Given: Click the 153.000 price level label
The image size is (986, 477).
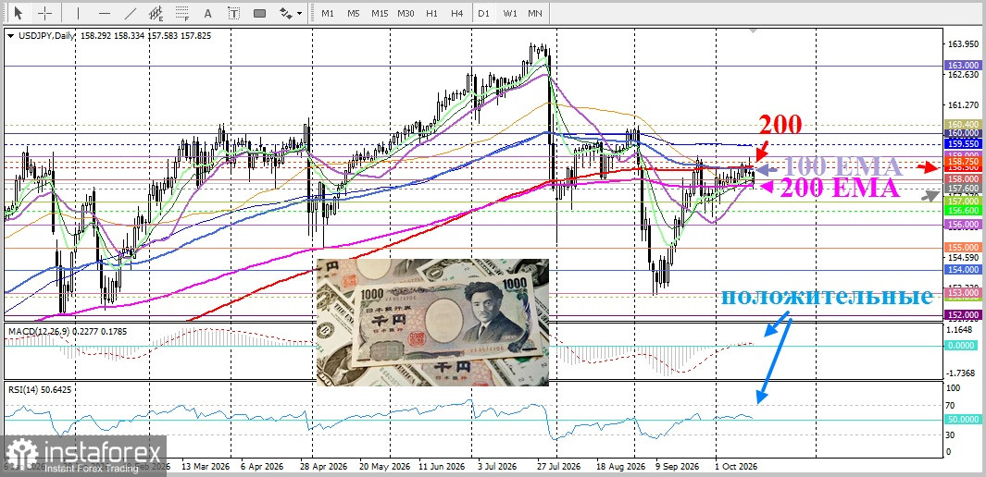Looking at the screenshot, I should point(964,293).
